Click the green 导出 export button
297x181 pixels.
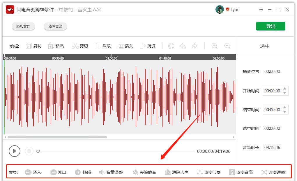pos(271,26)
